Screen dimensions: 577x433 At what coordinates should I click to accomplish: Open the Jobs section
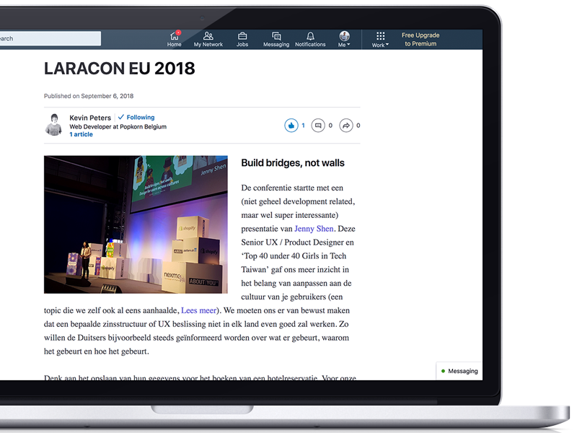click(x=242, y=39)
